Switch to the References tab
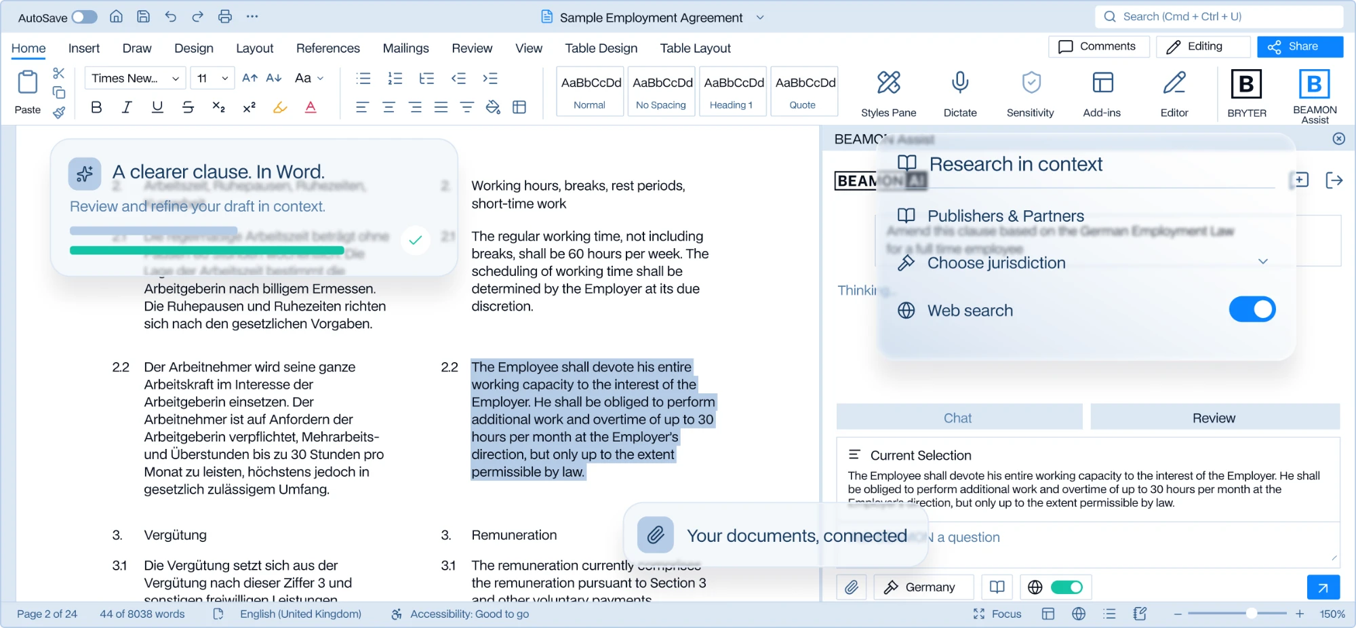Image resolution: width=1356 pixels, height=628 pixels. pos(328,48)
